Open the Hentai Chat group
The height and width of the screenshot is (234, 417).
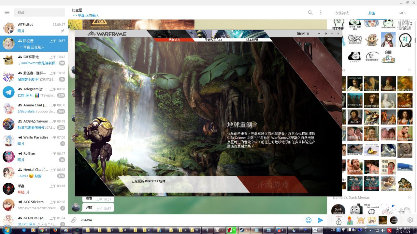coord(34,173)
